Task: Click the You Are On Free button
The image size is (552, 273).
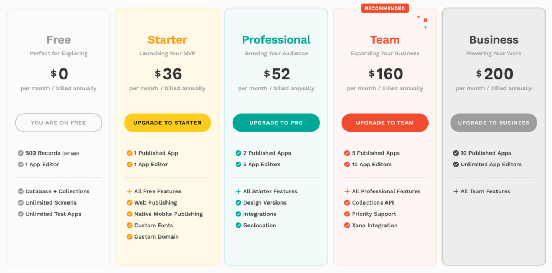Action: coord(58,123)
